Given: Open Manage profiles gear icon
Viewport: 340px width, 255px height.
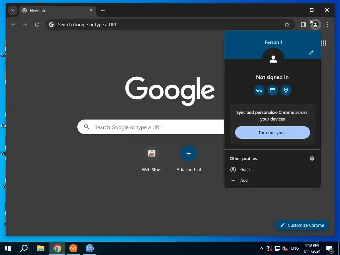Looking at the screenshot, I should point(312,158).
